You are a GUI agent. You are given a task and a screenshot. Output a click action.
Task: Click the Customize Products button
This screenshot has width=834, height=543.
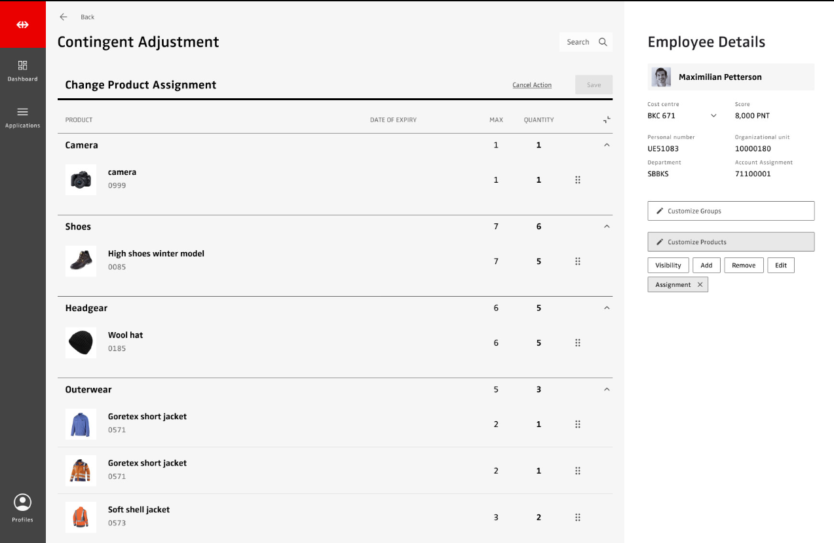click(730, 242)
